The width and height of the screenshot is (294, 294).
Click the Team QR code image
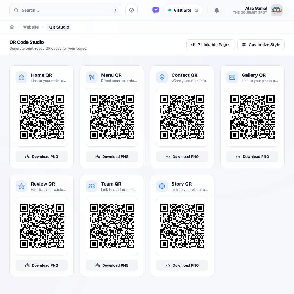pyautogui.click(x=112, y=226)
